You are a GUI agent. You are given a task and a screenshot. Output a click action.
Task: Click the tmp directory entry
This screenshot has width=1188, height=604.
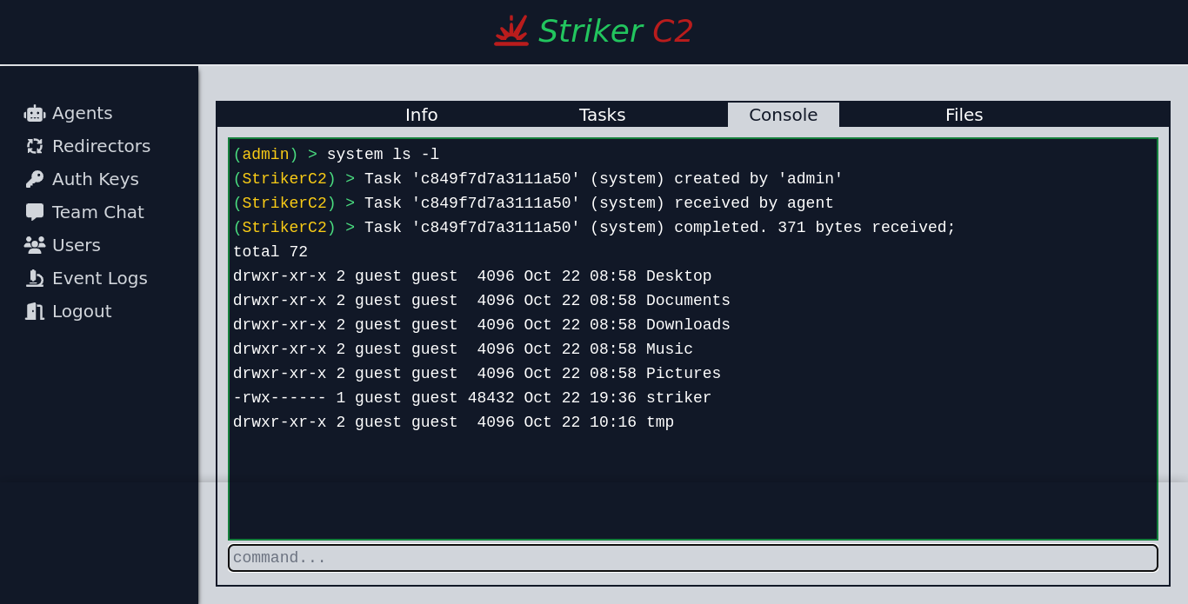(x=453, y=422)
